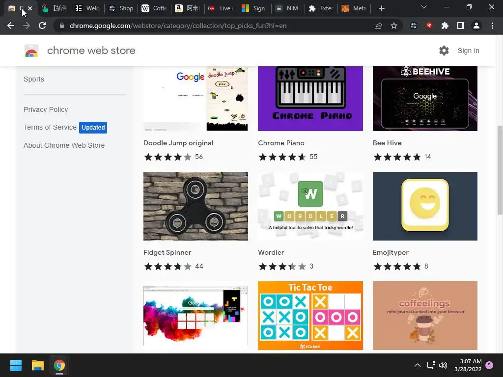Open the Windows Start menu
Image resolution: width=503 pixels, height=377 pixels.
(16, 365)
